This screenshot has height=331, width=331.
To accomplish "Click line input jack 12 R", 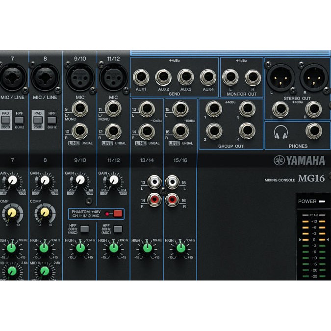I will click(x=113, y=131).
